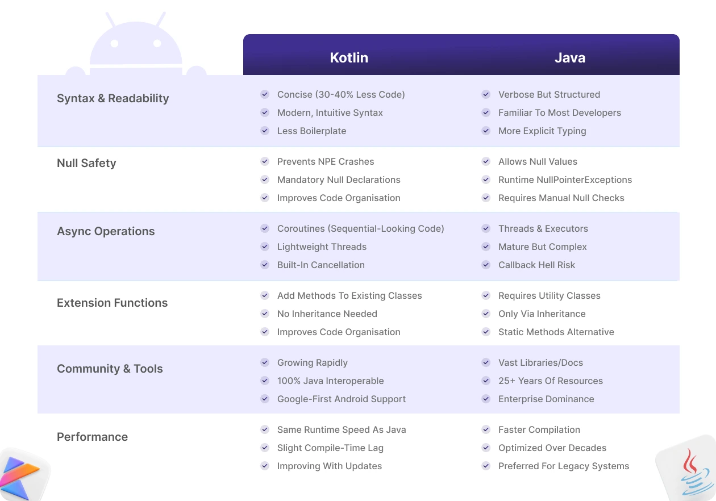Click the text 'Same Runtime Speed As Java'

pos(342,429)
